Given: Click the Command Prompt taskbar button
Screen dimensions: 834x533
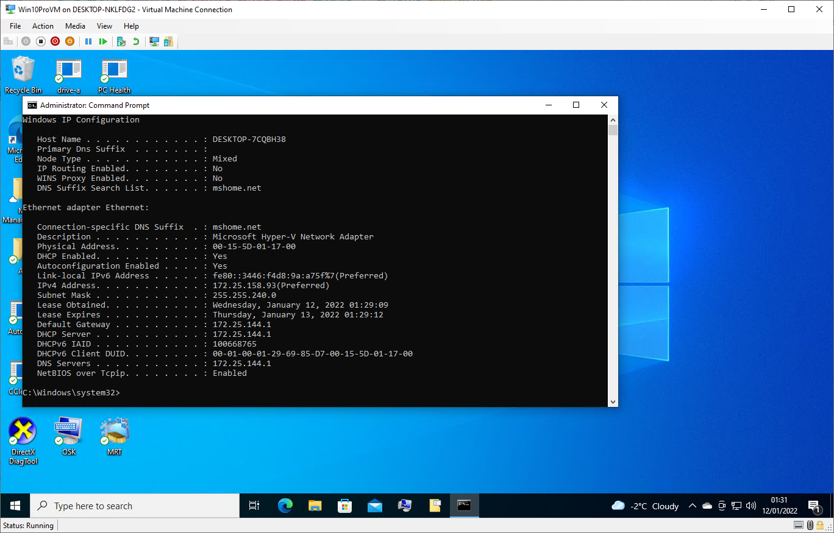Looking at the screenshot, I should (x=464, y=506).
